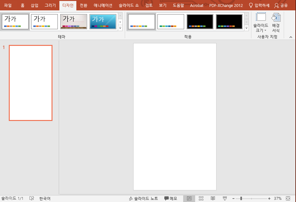
Task: Select the second white variant with green palette
Action: pos(171,22)
